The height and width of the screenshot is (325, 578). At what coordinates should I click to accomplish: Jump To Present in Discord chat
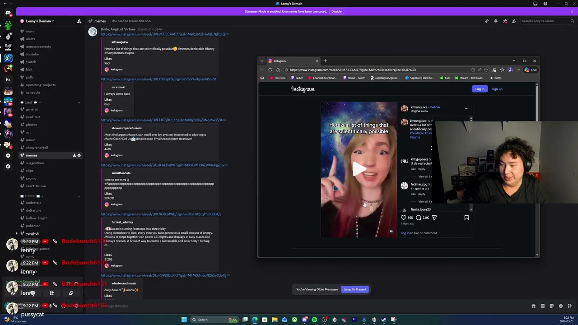[x=354, y=289]
